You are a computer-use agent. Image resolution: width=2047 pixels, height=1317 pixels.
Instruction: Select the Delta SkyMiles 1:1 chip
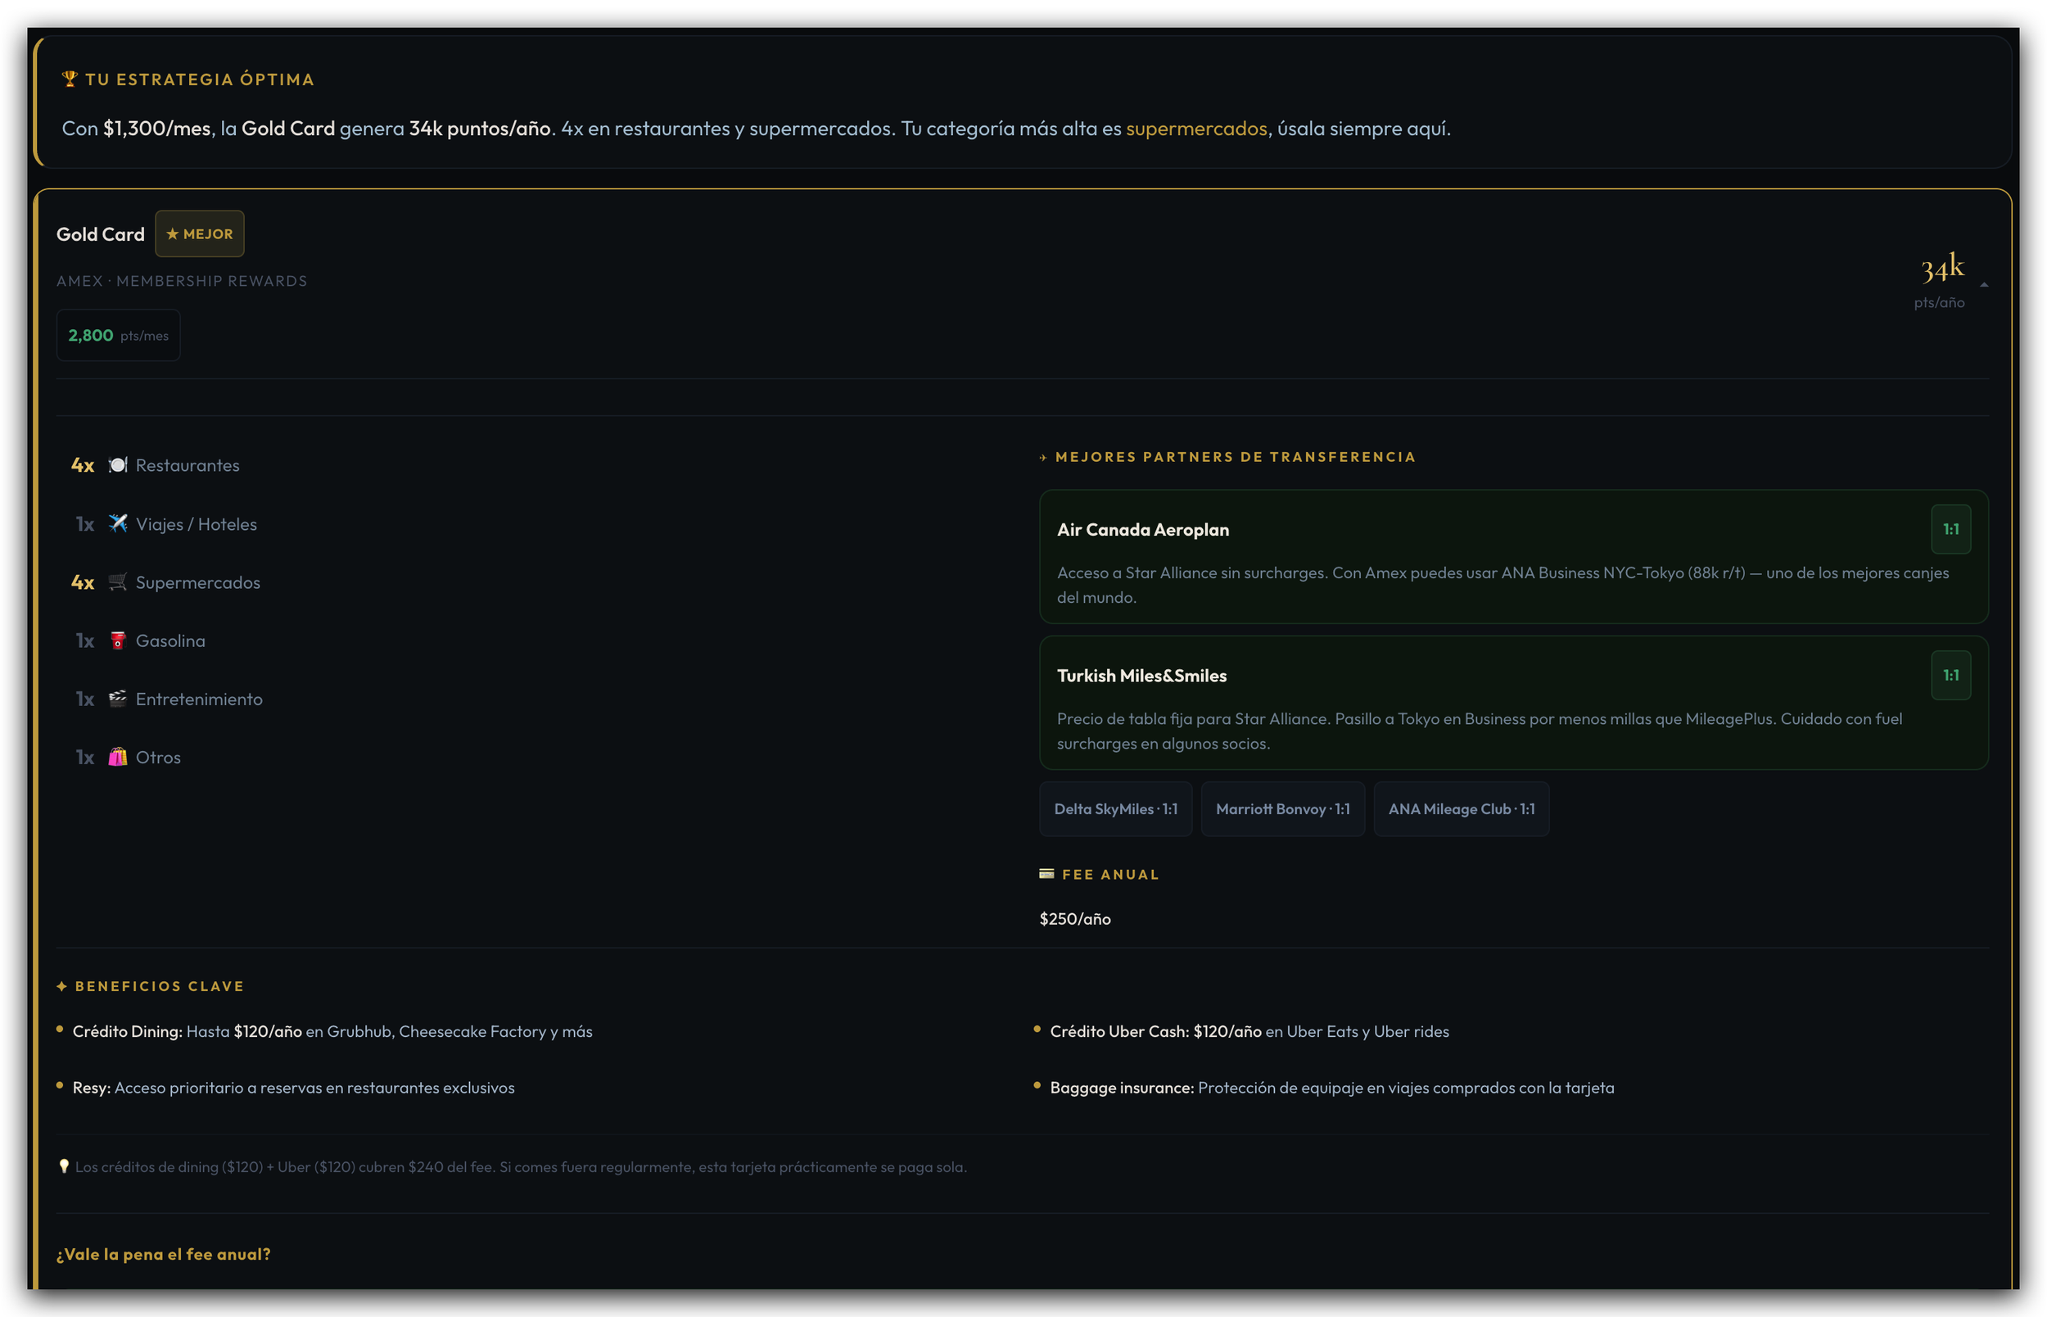pyautogui.click(x=1115, y=809)
